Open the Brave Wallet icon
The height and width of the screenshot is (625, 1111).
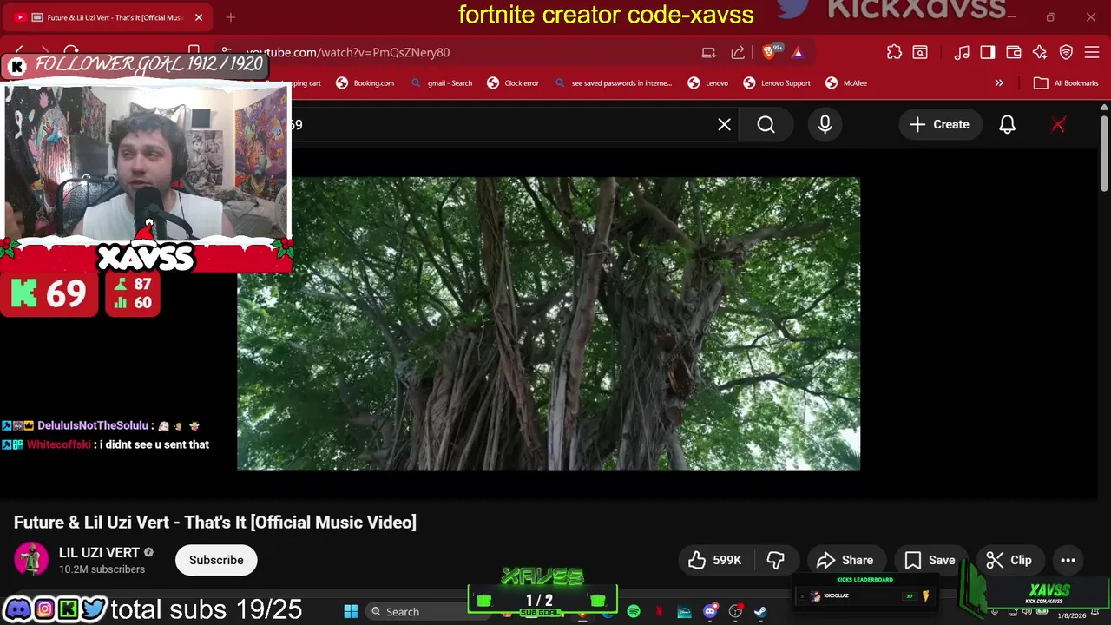pyautogui.click(x=1014, y=52)
